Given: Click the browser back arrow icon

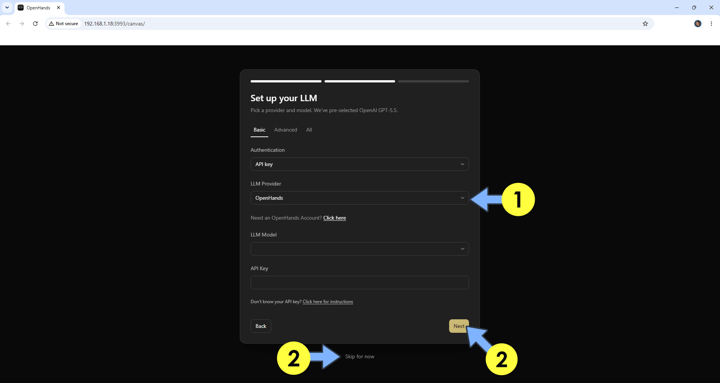Looking at the screenshot, I should pos(8,24).
